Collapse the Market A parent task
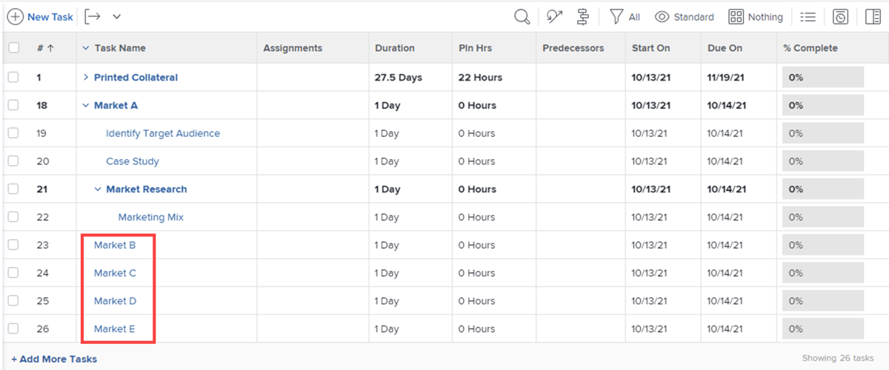 pyautogui.click(x=86, y=106)
